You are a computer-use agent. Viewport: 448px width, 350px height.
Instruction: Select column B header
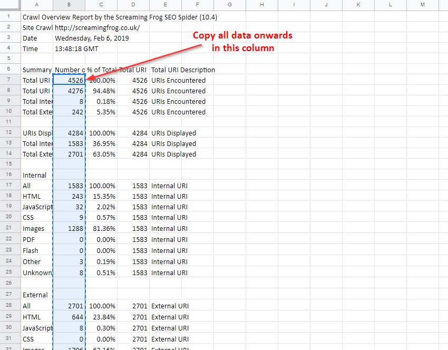69,5
